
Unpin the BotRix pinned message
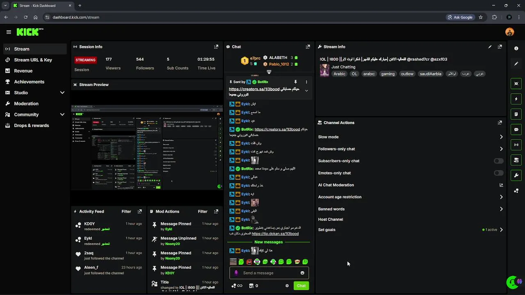click(295, 82)
